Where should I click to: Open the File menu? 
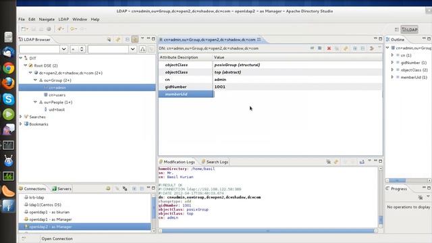22,20
